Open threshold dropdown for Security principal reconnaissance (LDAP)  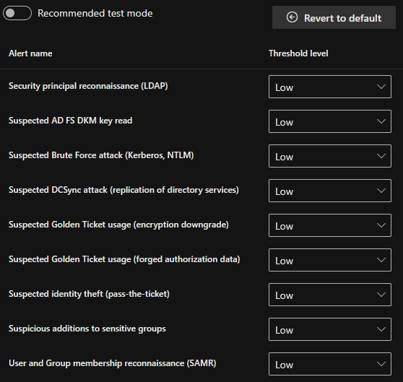point(330,87)
